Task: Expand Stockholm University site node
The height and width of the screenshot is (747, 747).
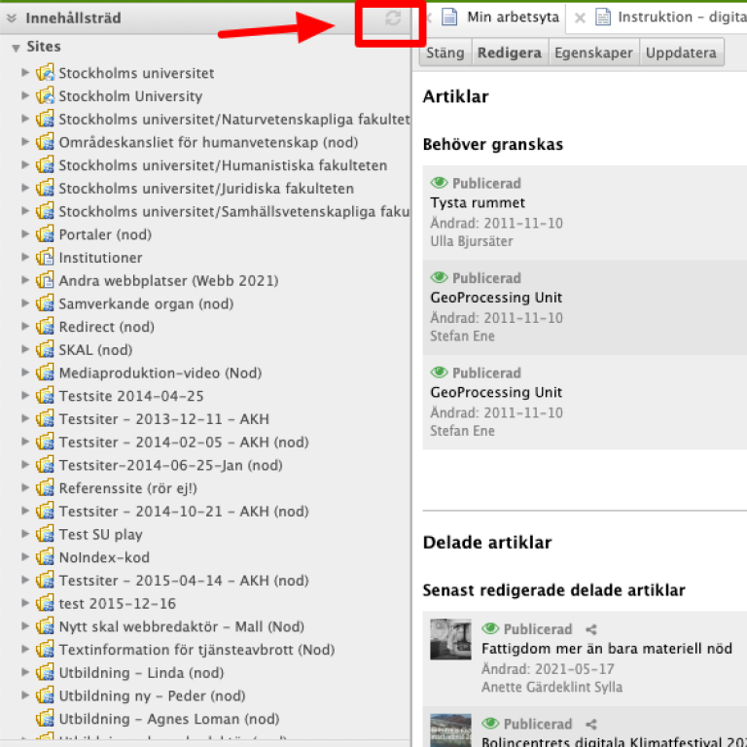Action: 25,95
